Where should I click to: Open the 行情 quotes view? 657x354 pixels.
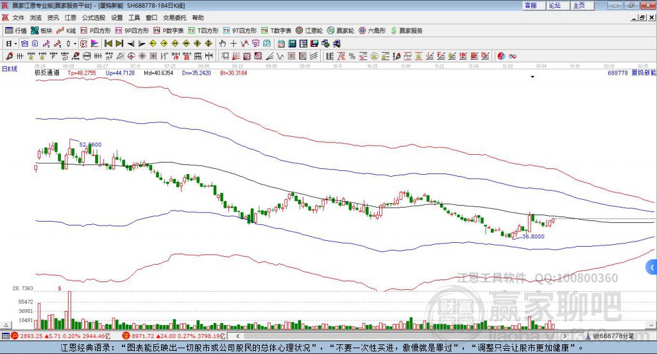[16, 31]
